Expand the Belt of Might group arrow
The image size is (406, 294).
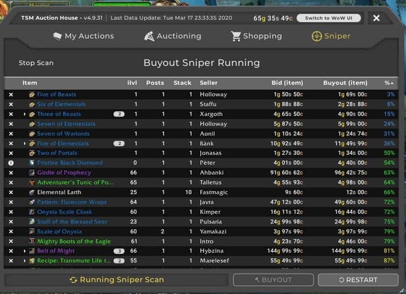[x=24, y=251]
